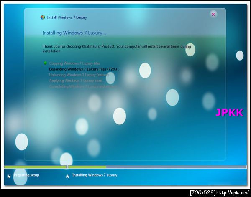Click the asterisk icon beside Preparing setup
251x197 pixels.
pyautogui.click(x=9, y=177)
